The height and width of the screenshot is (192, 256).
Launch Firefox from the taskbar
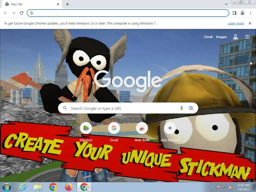tap(69, 187)
